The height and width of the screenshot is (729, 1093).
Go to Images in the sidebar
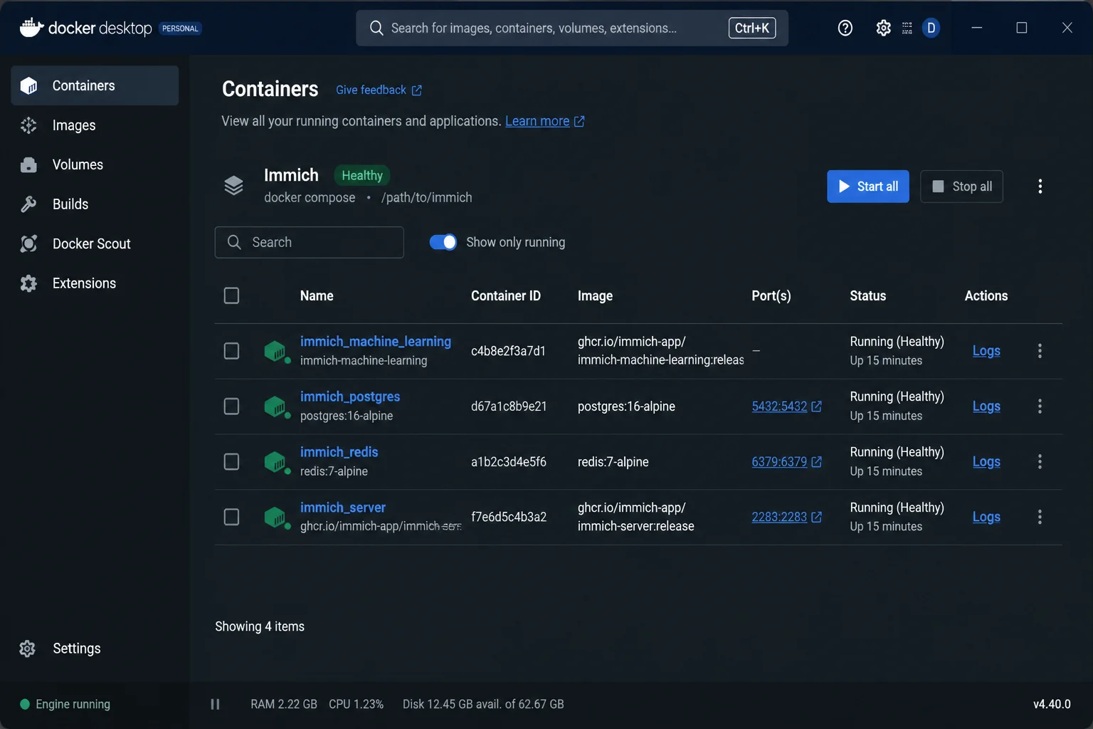(x=95, y=125)
